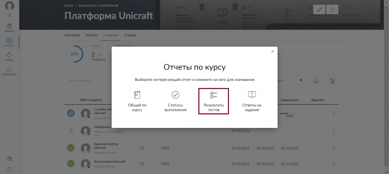The width and height of the screenshot is (389, 174).
Task: Click the 50% circular progress indicator
Action: point(75,54)
